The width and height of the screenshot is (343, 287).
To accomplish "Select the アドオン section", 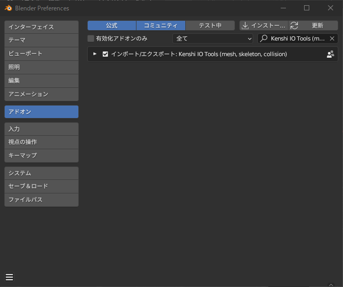I will (42, 112).
